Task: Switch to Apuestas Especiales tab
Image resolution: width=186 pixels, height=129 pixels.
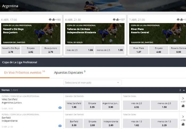Action: (x=70, y=72)
